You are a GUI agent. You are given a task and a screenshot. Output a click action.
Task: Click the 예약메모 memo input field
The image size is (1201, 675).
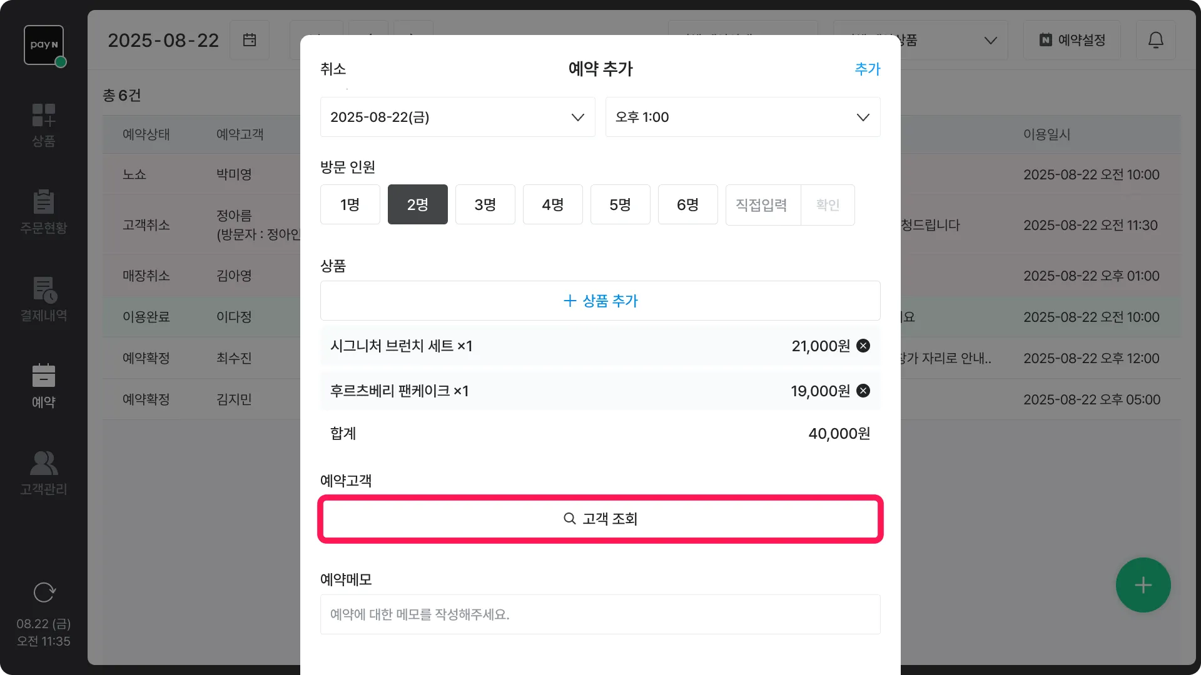(x=600, y=614)
